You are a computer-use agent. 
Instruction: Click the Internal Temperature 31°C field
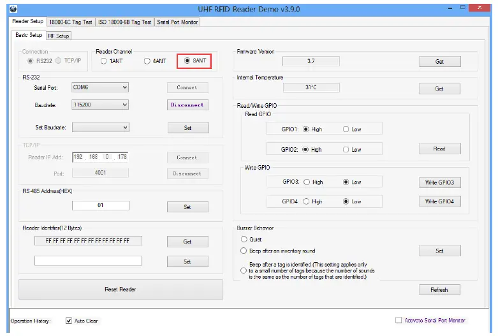click(311, 87)
